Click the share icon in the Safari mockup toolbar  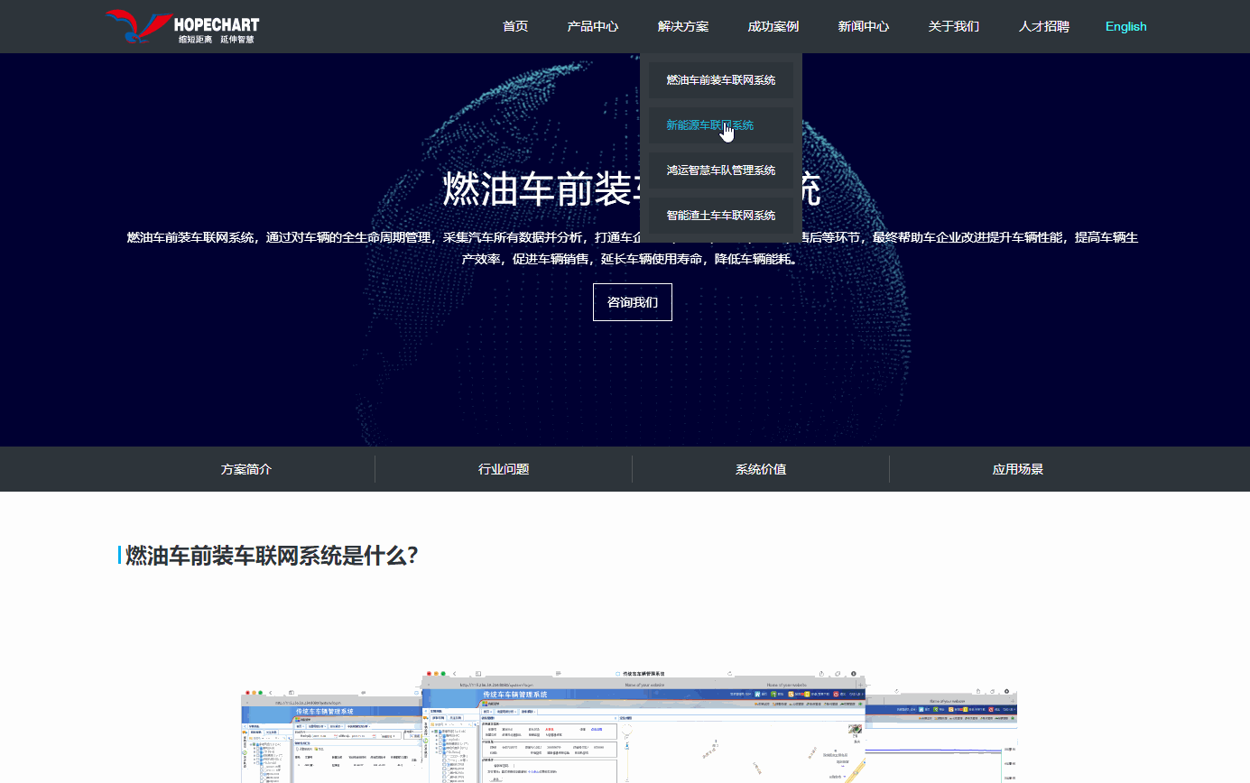[x=821, y=672]
